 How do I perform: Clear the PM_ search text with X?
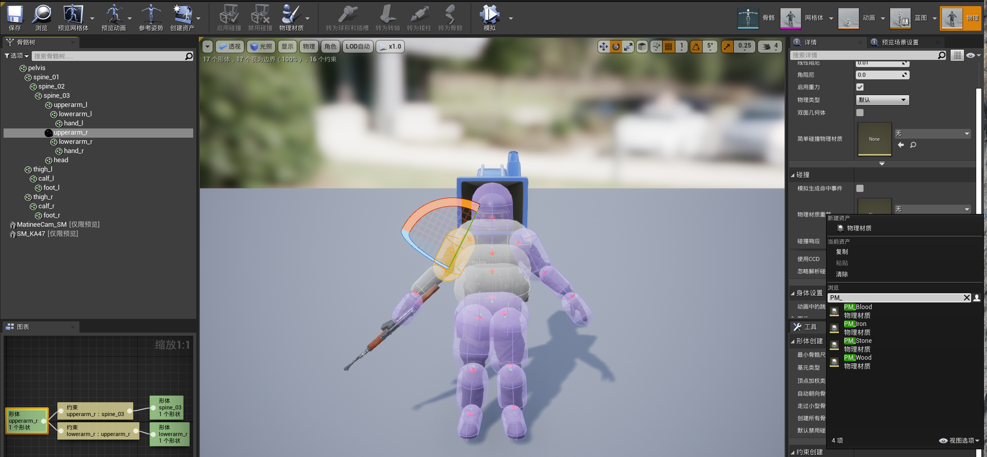[x=967, y=298]
